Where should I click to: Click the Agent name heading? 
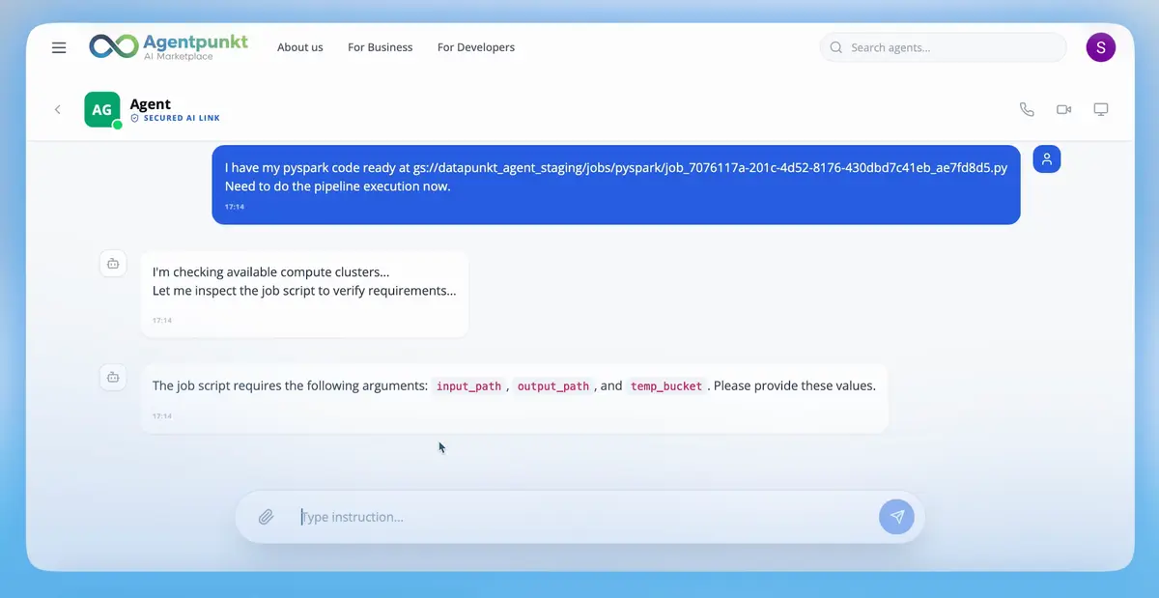pyautogui.click(x=150, y=103)
